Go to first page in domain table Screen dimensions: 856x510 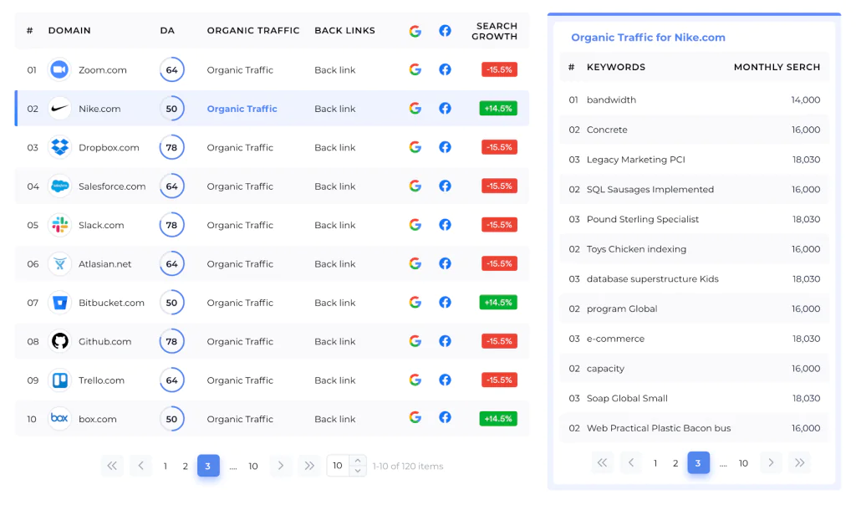112,466
